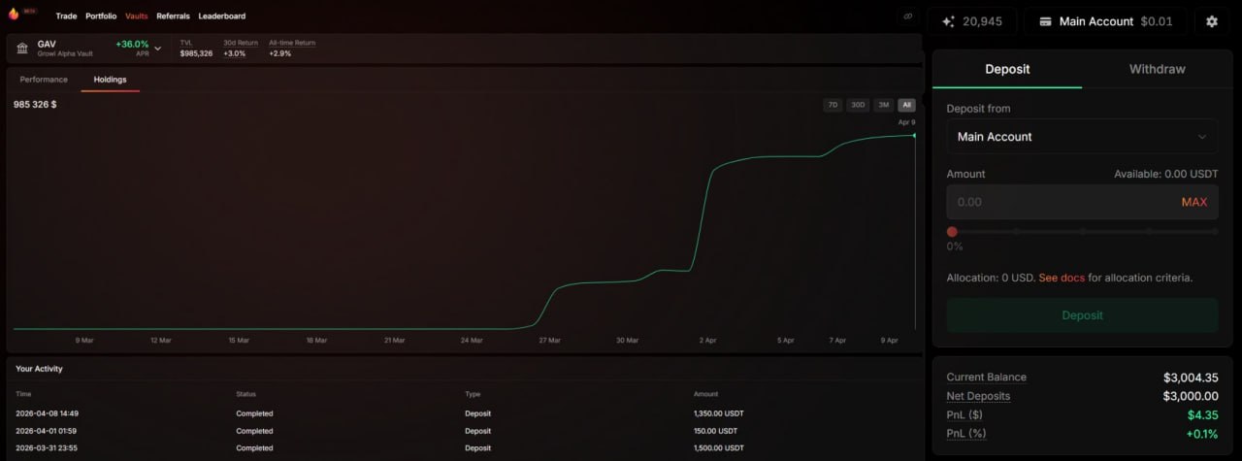The height and width of the screenshot is (461, 1242).
Task: Open the Portfolio menu item
Action: (101, 16)
